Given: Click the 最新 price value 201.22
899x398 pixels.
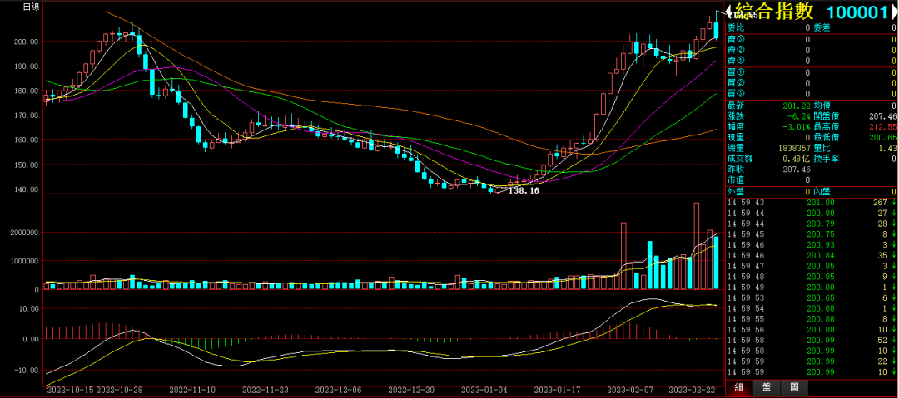Looking at the screenshot, I should (x=797, y=106).
